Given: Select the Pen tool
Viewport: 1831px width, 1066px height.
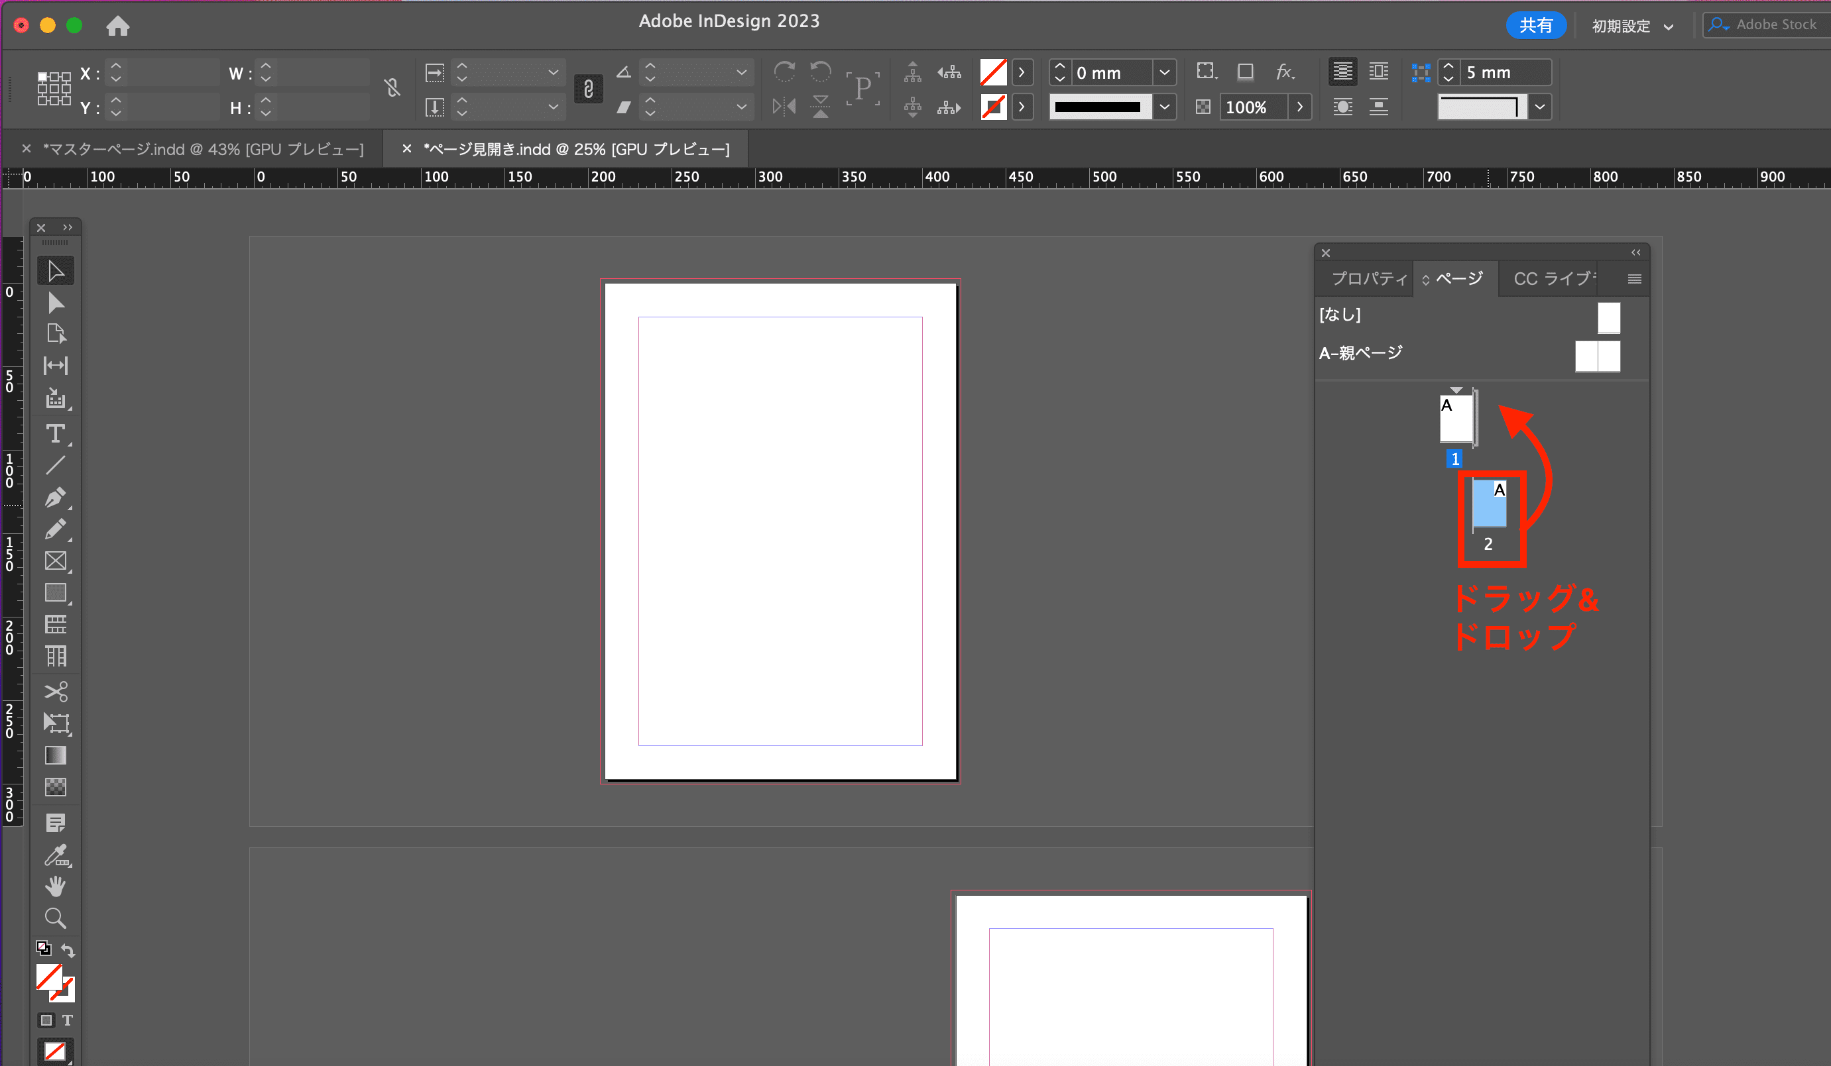Looking at the screenshot, I should 55,498.
